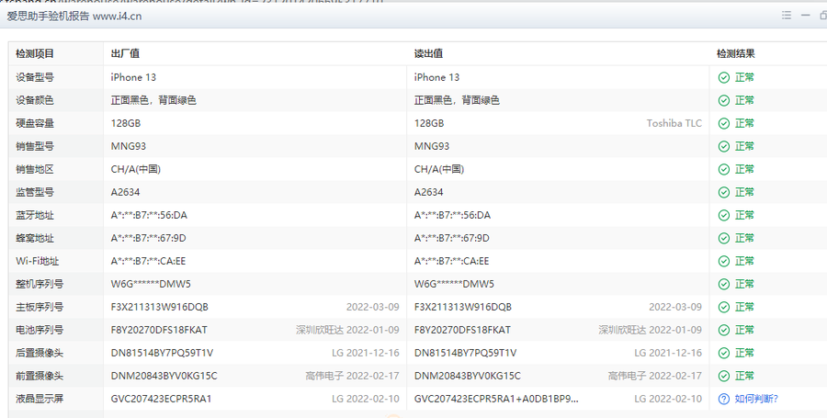Click the 检测项目 column header
This screenshot has height=418, width=827.
(x=35, y=54)
